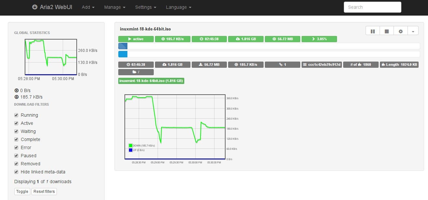Expand the download actions caret dropdown
The image size is (428, 200).
tap(413, 31)
